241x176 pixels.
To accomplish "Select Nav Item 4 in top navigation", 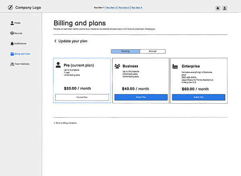I will click(x=136, y=8).
